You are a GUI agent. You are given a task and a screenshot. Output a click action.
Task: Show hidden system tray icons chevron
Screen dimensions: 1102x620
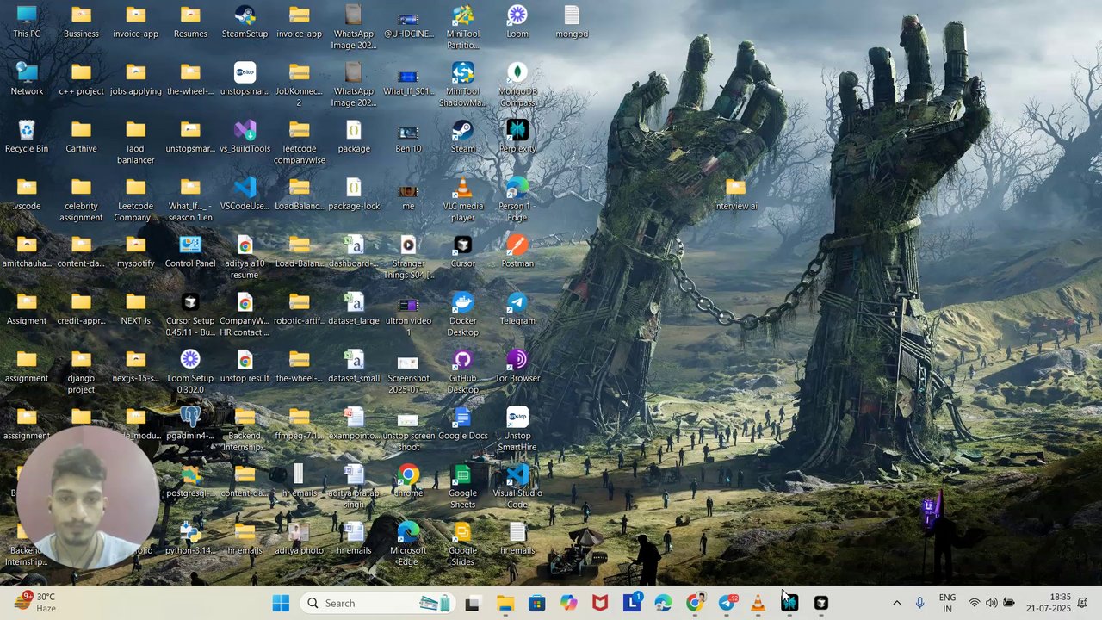(896, 603)
